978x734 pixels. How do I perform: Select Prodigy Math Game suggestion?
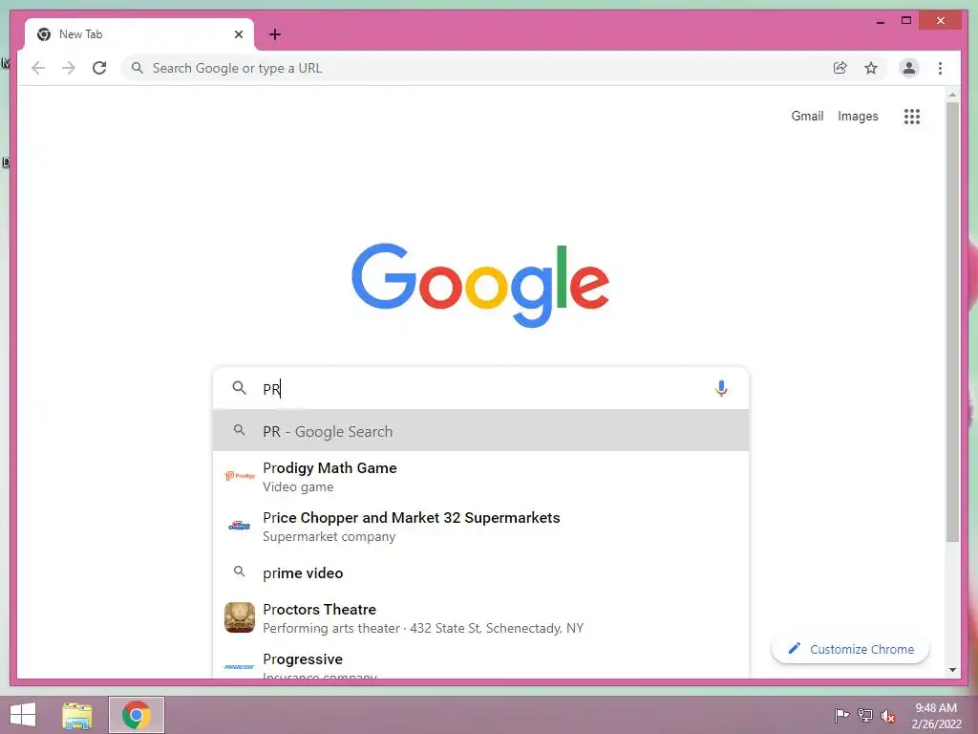click(480, 476)
